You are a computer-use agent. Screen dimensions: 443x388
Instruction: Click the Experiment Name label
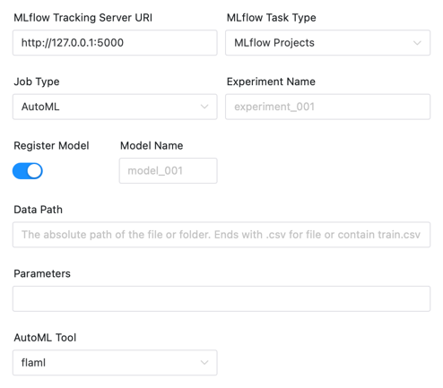pyautogui.click(x=271, y=82)
